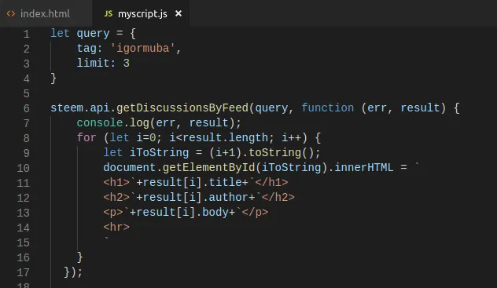Screen dimensions: 497x288
Task: Click line number 14 in the gutter
Action: [23, 228]
